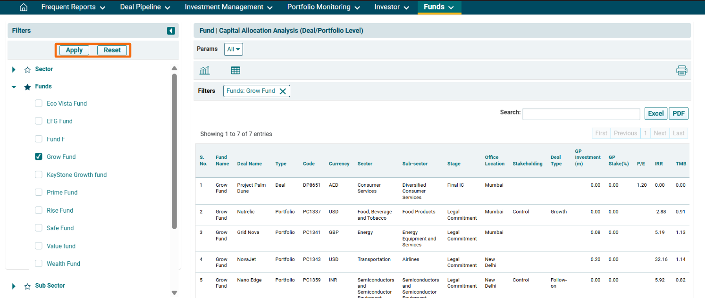Click the printer icon
Screen dimensions: 705x298
(x=681, y=71)
